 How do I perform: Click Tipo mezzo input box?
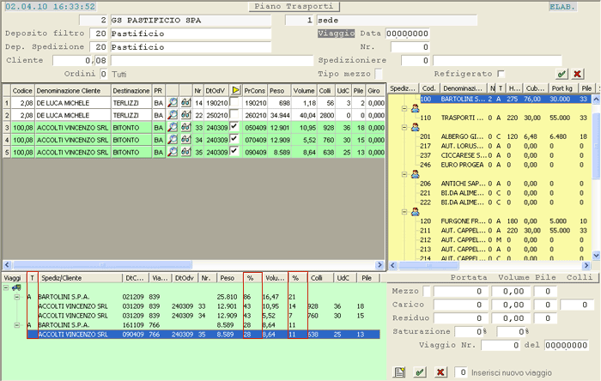(x=379, y=74)
